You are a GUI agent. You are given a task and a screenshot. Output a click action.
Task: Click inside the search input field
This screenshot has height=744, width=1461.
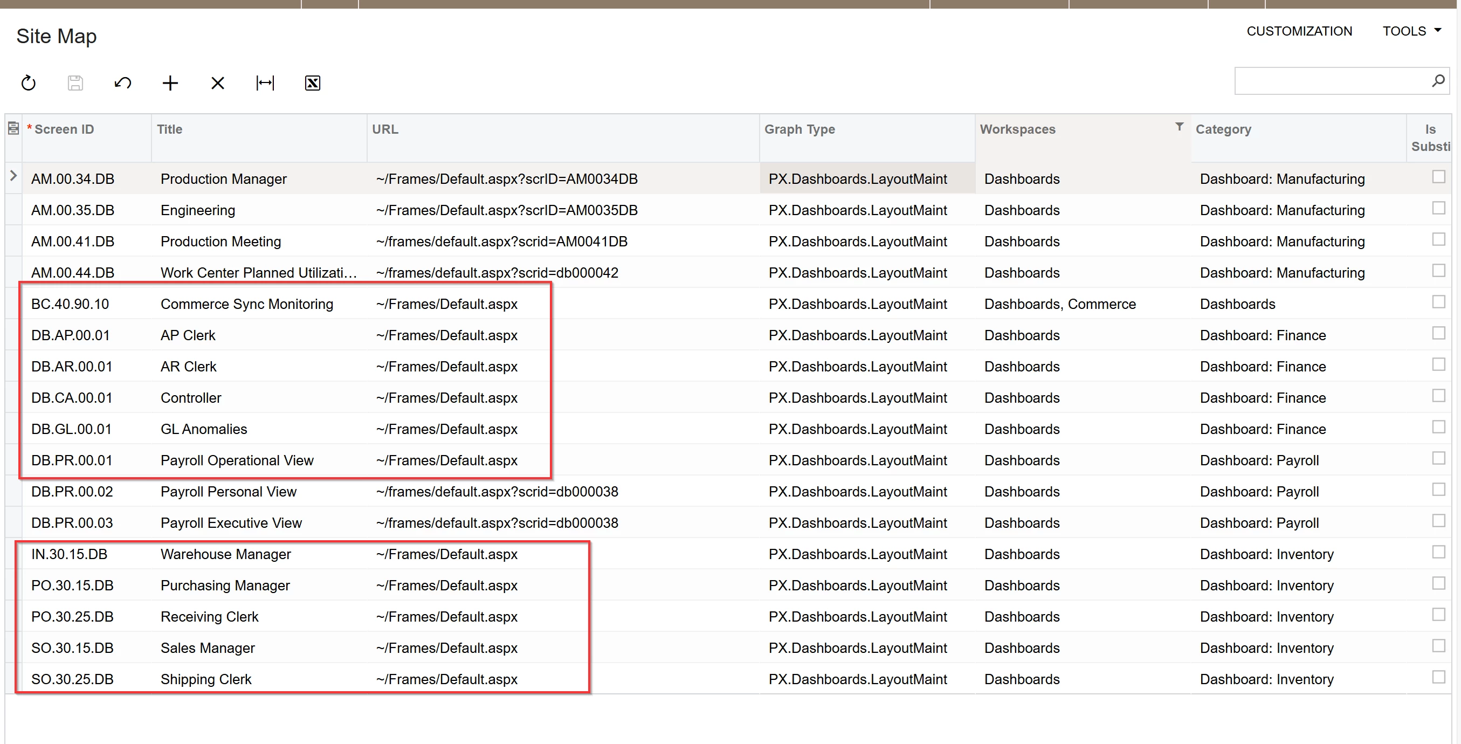coord(1330,80)
